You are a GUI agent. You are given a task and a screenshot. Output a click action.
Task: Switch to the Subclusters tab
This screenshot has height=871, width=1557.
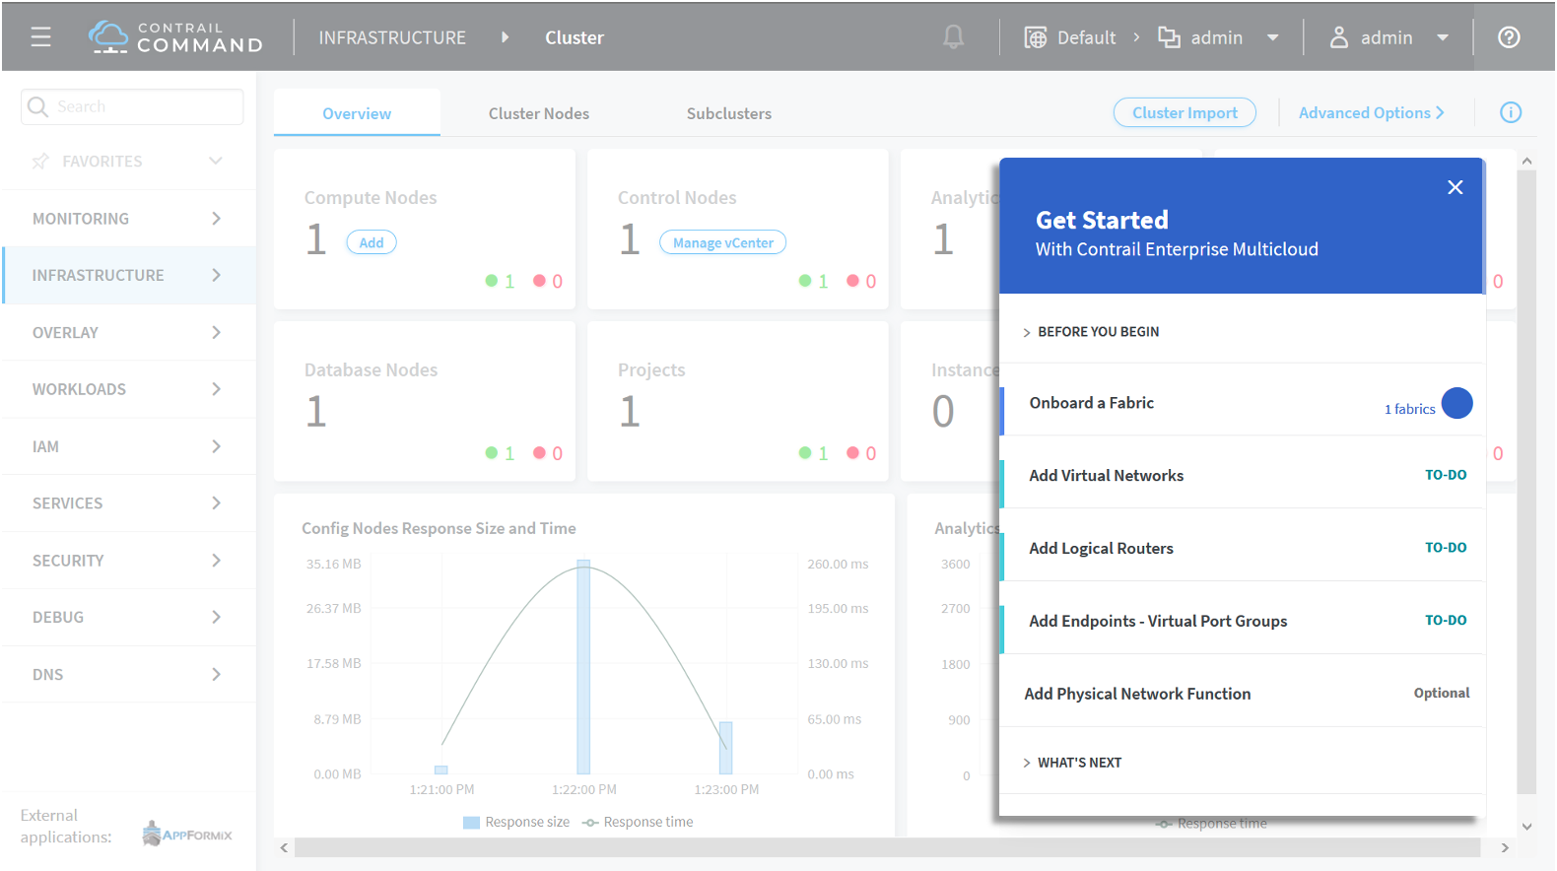(728, 113)
